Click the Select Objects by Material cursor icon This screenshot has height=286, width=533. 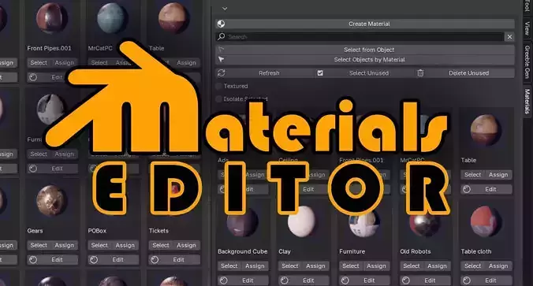(221, 59)
